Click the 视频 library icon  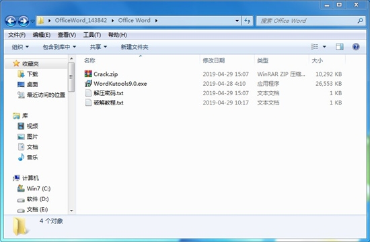pos(21,126)
